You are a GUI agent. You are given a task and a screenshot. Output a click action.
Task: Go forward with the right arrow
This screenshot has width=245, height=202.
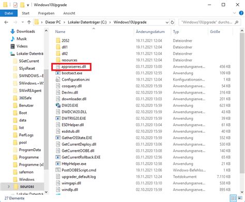pyautogui.click(x=16, y=22)
